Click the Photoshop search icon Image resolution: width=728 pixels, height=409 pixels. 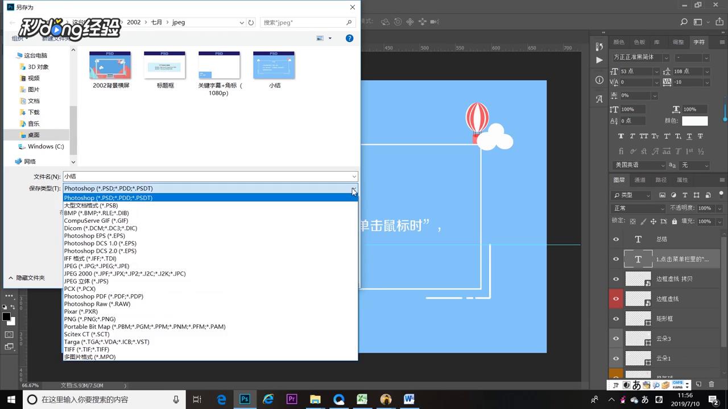(684, 22)
